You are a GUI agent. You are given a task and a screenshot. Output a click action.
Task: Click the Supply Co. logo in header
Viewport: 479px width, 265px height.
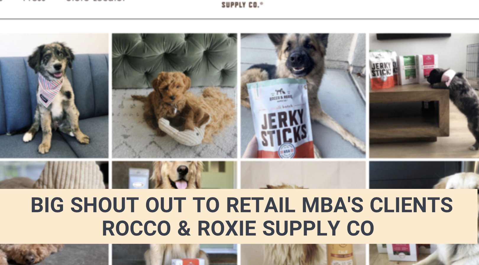pos(242,4)
